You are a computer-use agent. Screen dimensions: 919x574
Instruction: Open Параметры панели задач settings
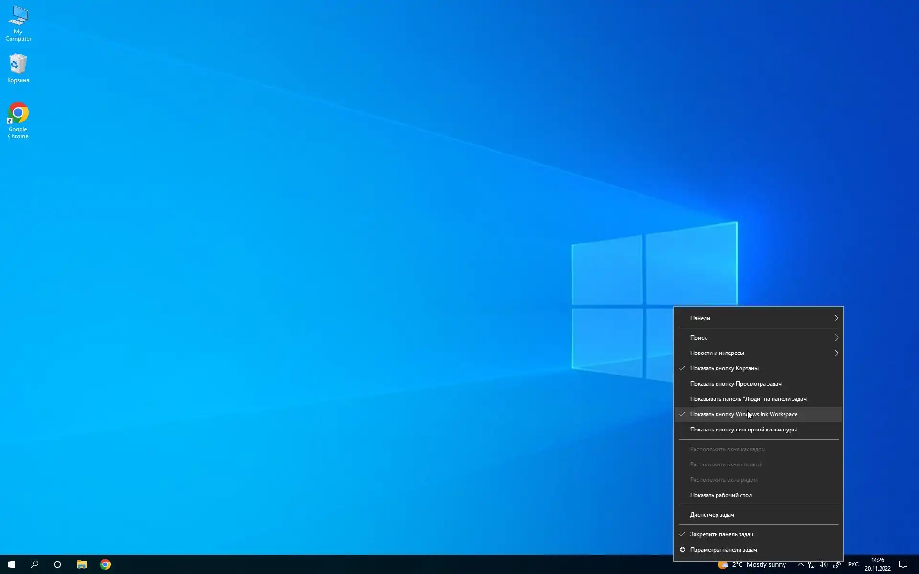(723, 550)
